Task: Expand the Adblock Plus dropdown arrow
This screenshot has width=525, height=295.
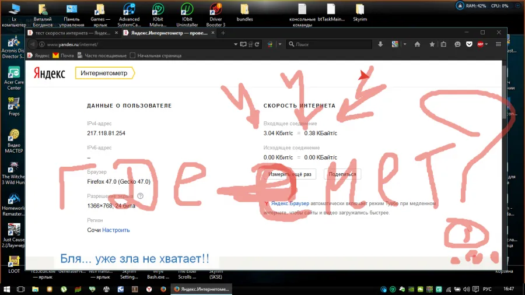Action: [x=487, y=44]
